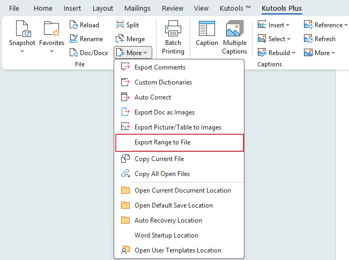Choose Word Startup Location menu item
Image resolution: width=349 pixels, height=260 pixels.
(x=179, y=235)
